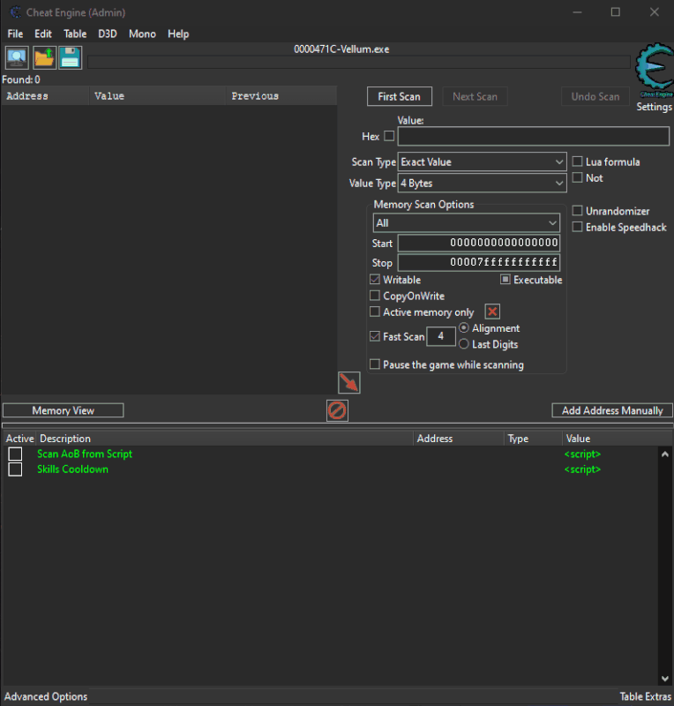674x706 pixels.
Task: Click the Cheat Engine title bar icon
Action: (x=16, y=12)
